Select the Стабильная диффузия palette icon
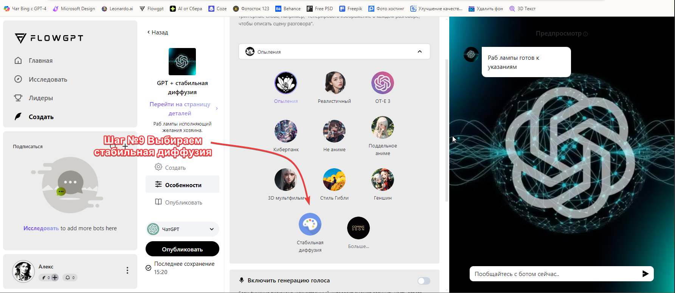Screen dimensions: 675x293 point(310,224)
